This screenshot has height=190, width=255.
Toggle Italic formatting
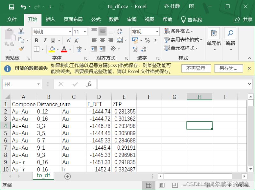[x=45, y=40]
